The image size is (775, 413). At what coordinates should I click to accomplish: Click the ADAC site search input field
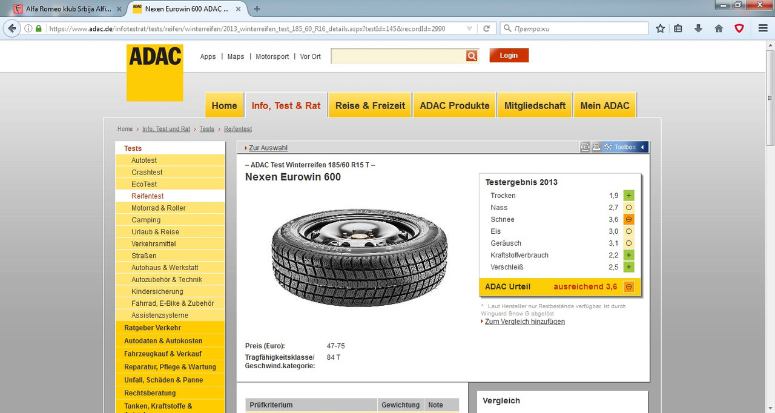398,56
